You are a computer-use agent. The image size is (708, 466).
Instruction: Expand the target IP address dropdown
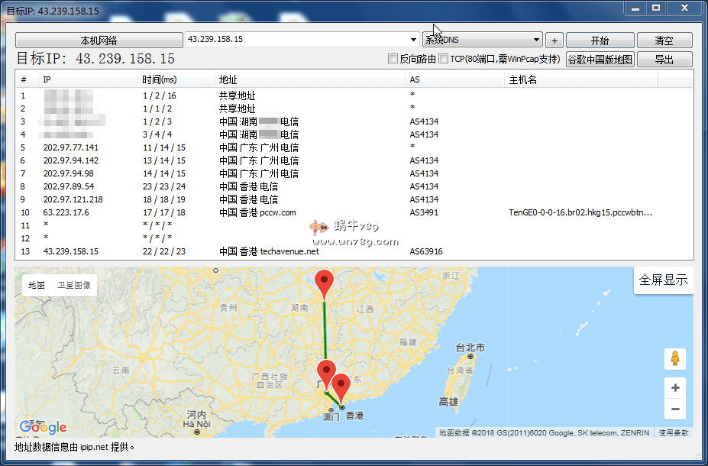(x=413, y=40)
